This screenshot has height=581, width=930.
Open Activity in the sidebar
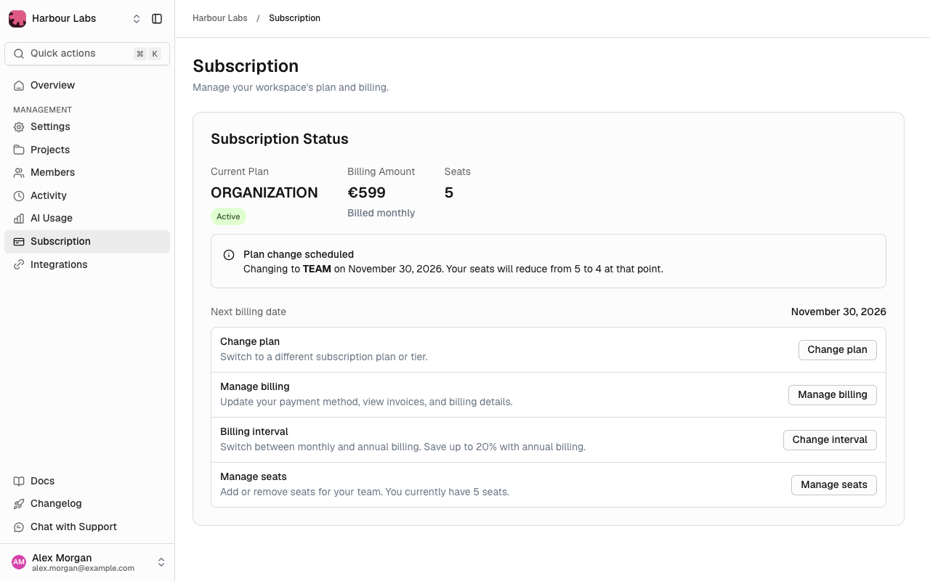[x=87, y=196]
